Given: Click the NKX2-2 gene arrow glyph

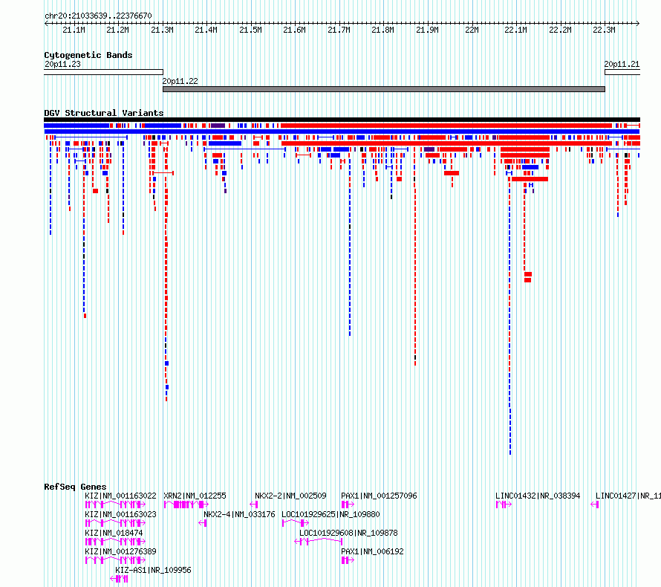Looking at the screenshot, I should pyautogui.click(x=254, y=505).
